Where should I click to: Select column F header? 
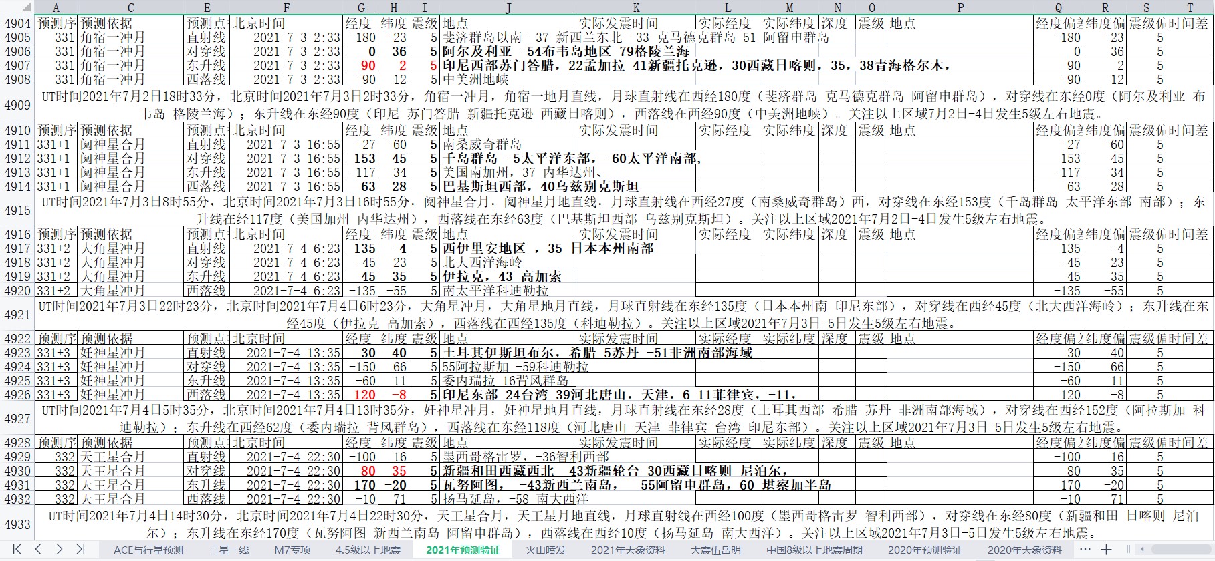(286, 7)
